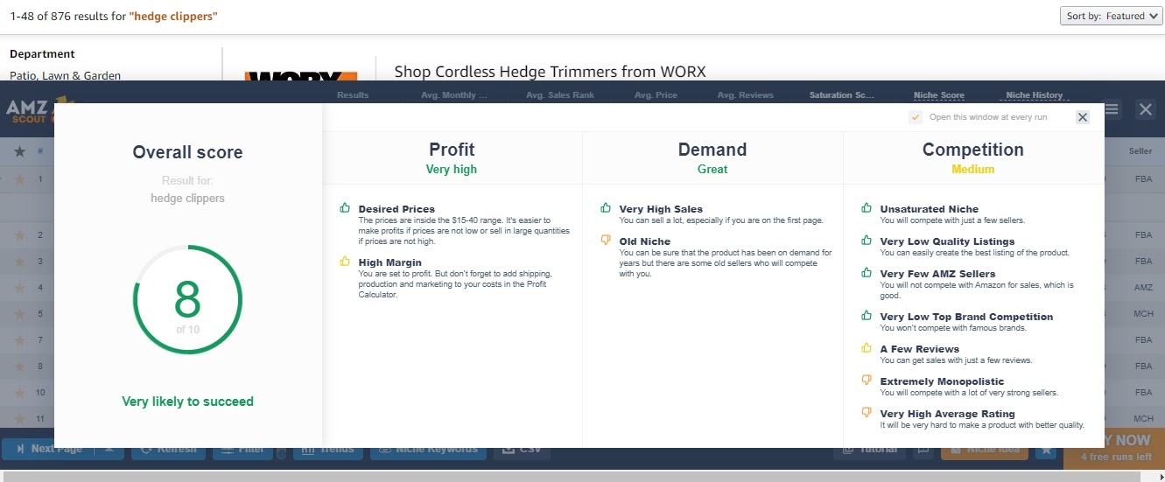The image size is (1165, 482).
Task: Open 'Shop Cordless Hedge Trimmers from WORX' headline
Action: pos(550,72)
